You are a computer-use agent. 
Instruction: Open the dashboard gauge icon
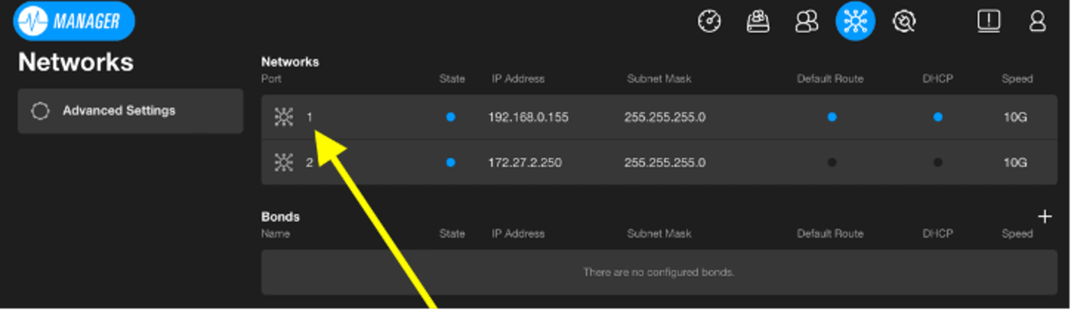[x=709, y=21]
